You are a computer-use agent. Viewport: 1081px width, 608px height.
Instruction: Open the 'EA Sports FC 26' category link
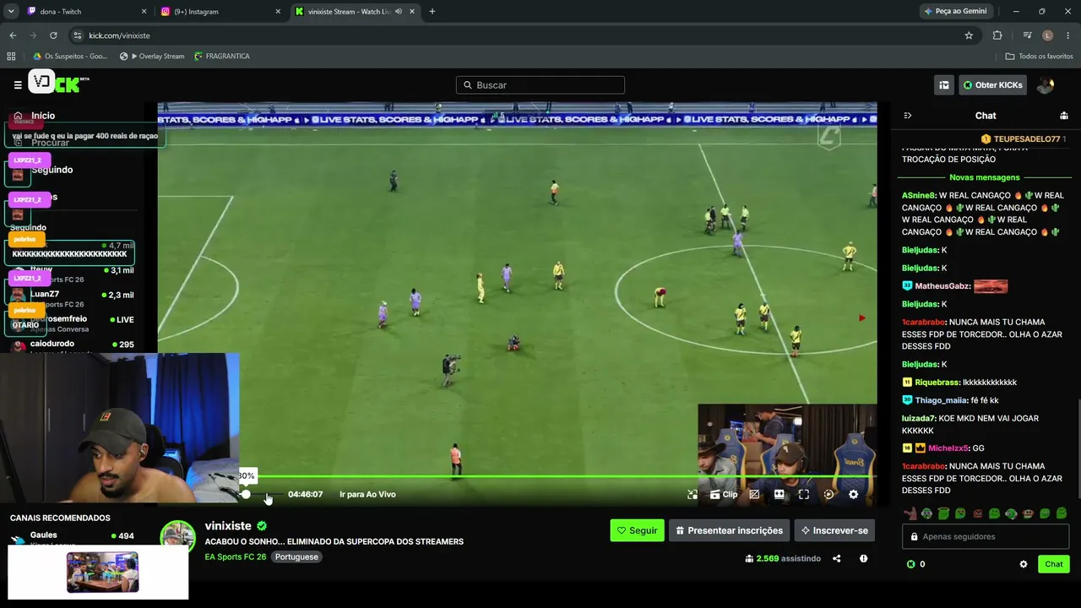point(235,557)
